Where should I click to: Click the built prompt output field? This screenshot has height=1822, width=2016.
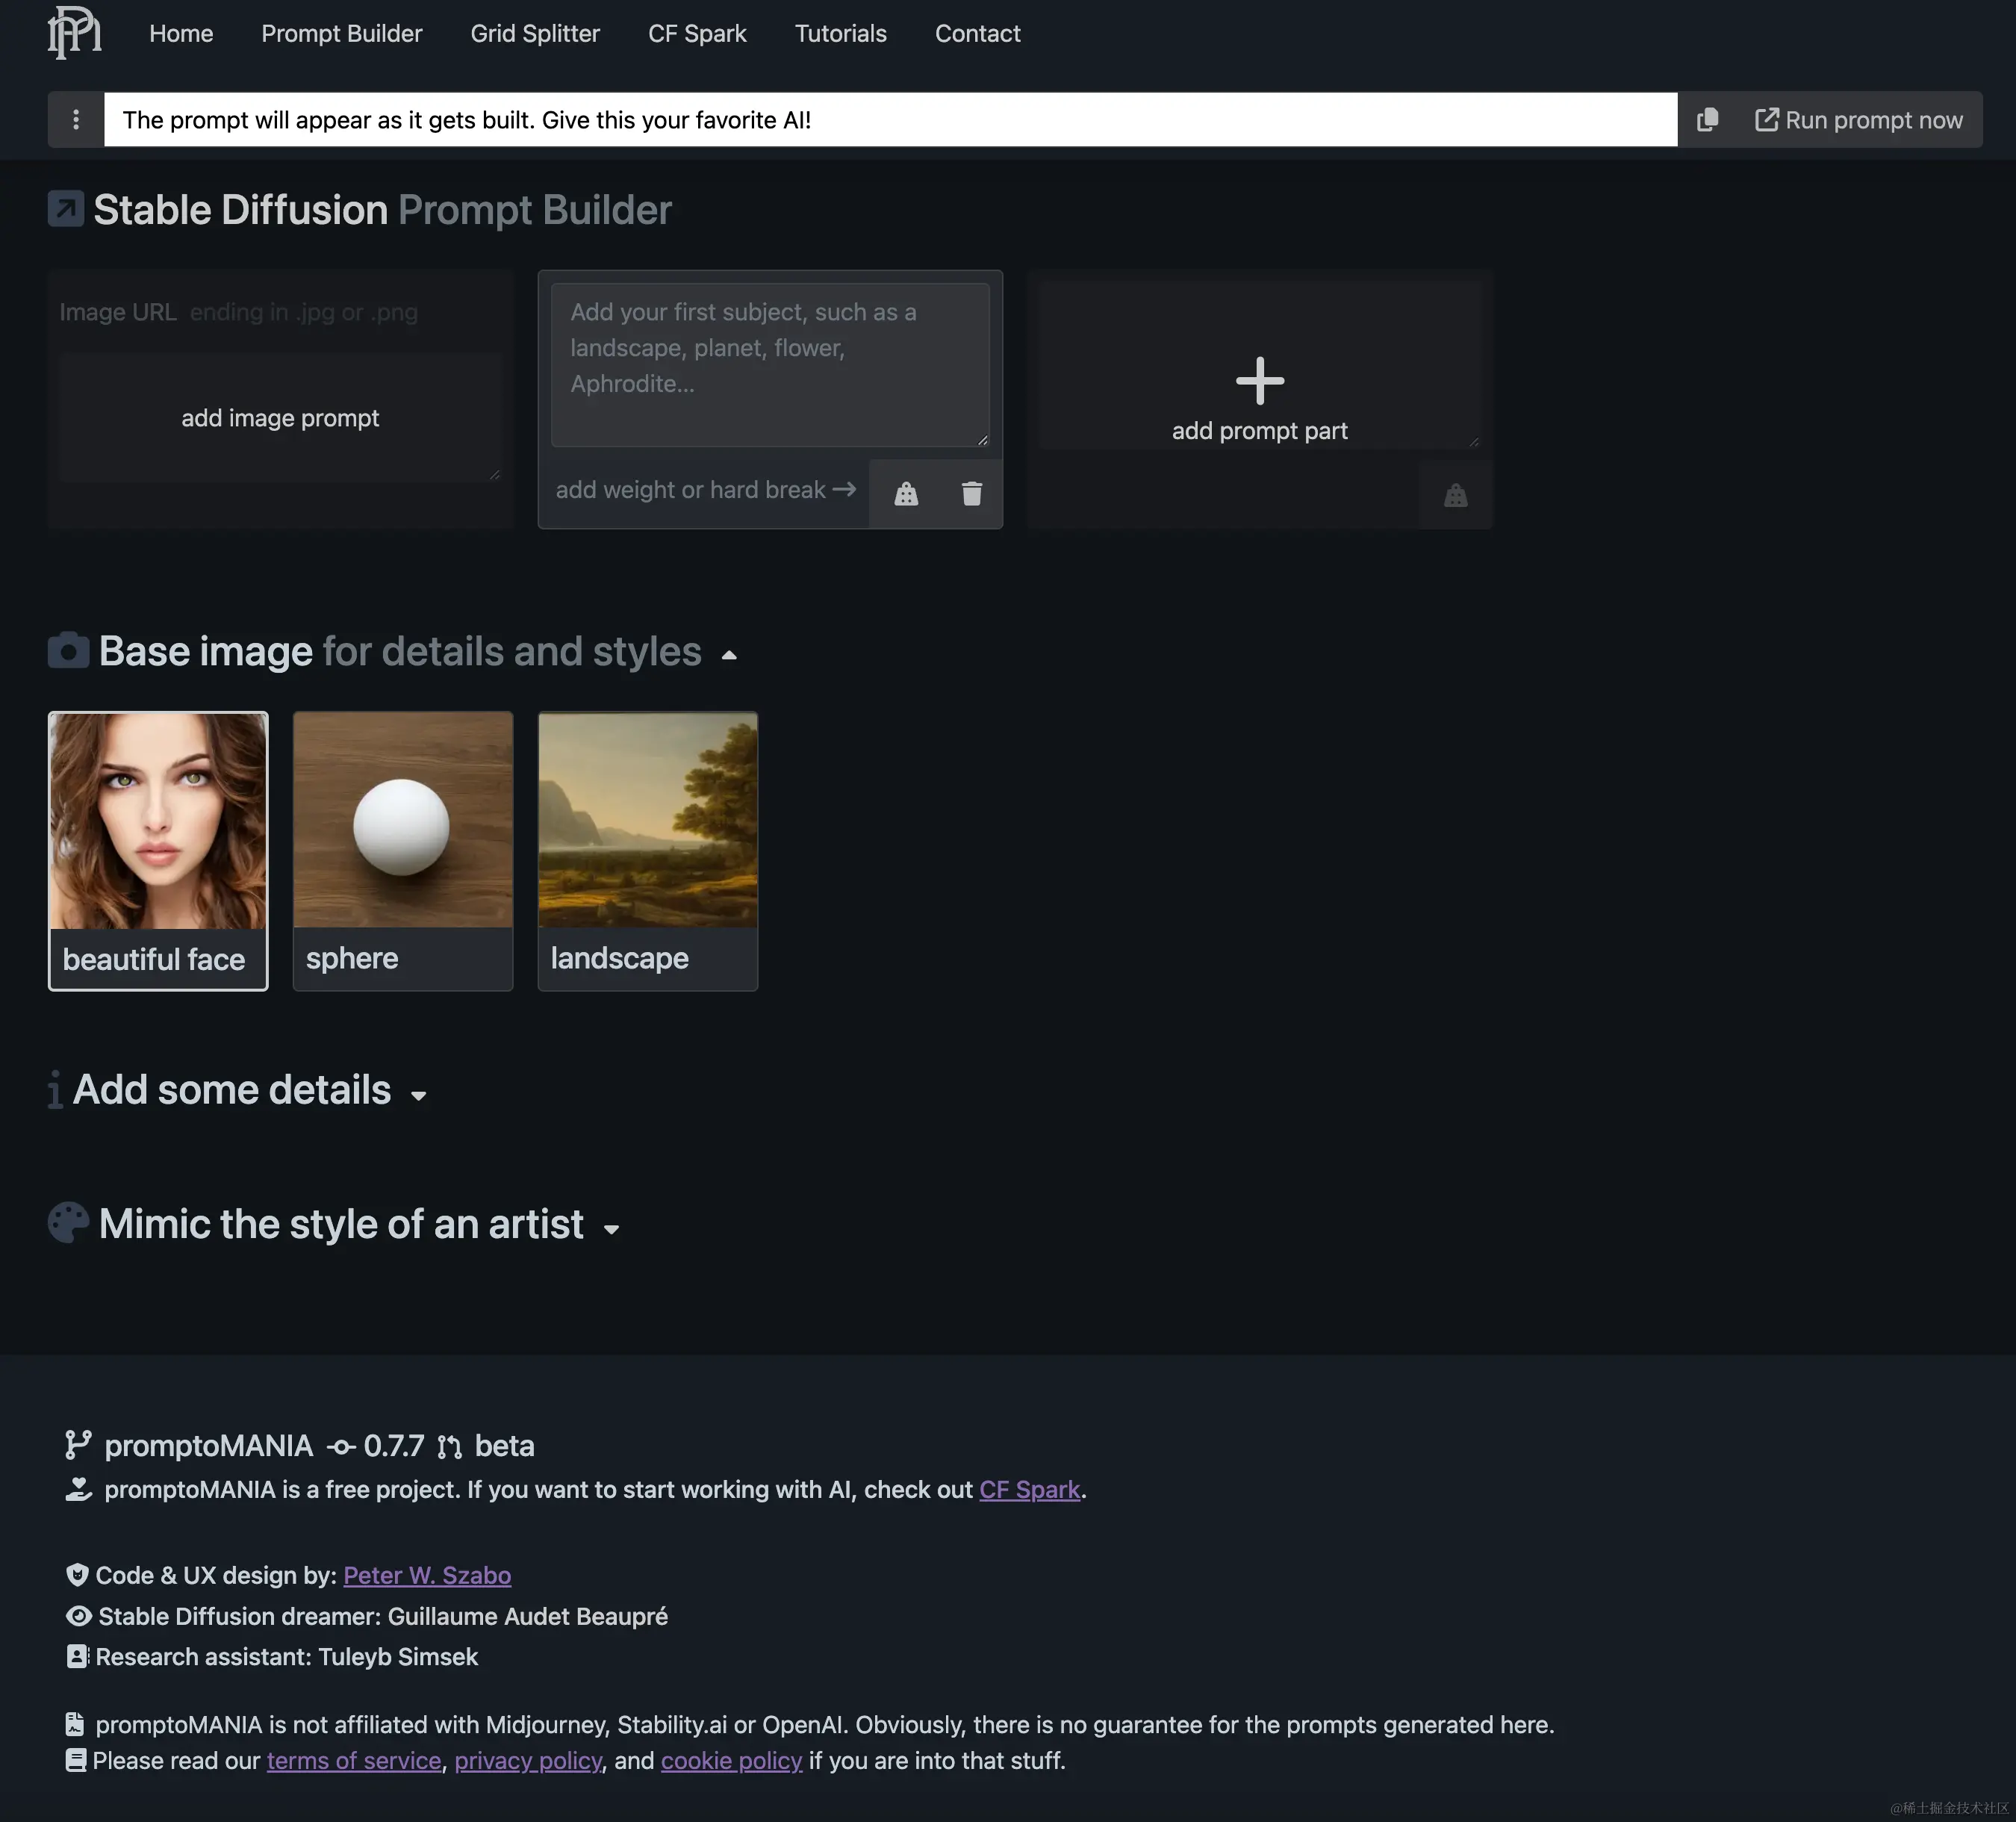click(891, 120)
